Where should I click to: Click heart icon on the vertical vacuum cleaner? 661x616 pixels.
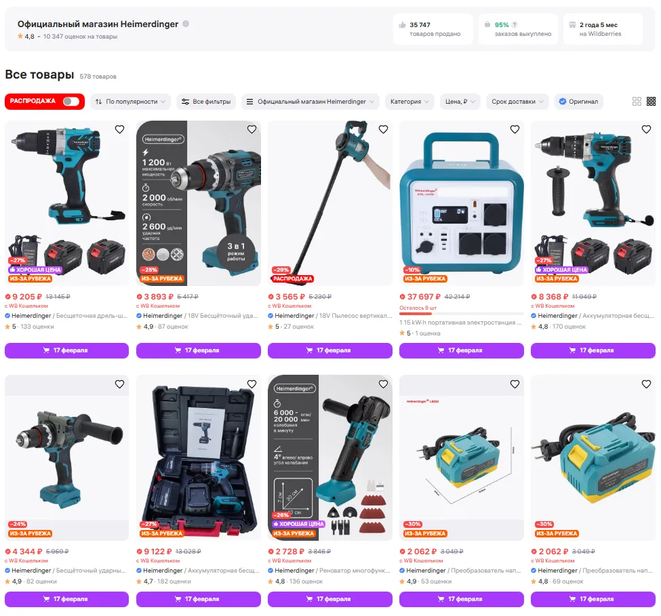click(x=383, y=129)
